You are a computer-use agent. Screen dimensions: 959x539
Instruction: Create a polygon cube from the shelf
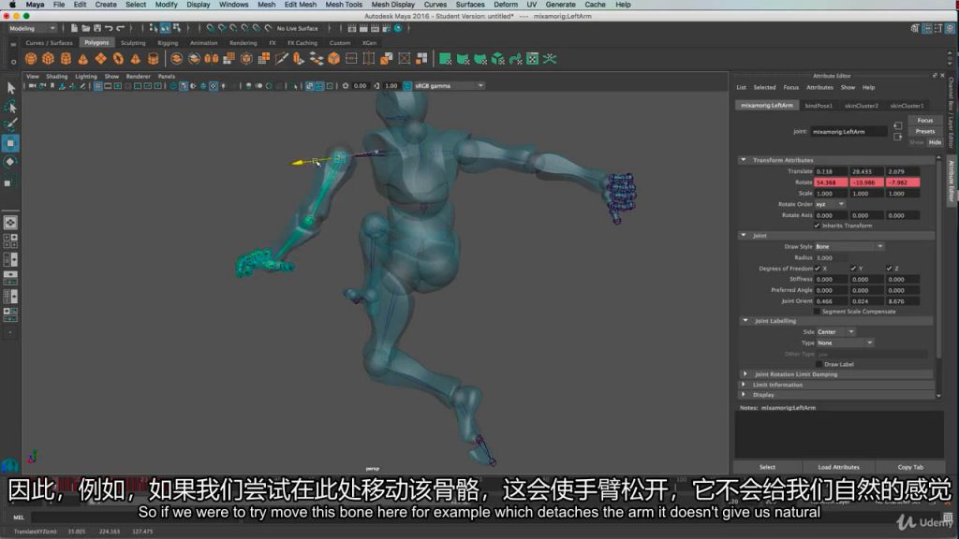[x=49, y=59]
